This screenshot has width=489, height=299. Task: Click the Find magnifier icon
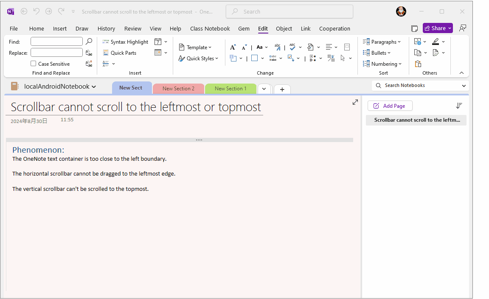coord(89,42)
